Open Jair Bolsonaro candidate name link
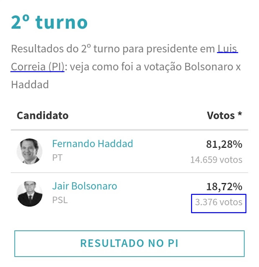259x267 pixels. click(x=85, y=186)
